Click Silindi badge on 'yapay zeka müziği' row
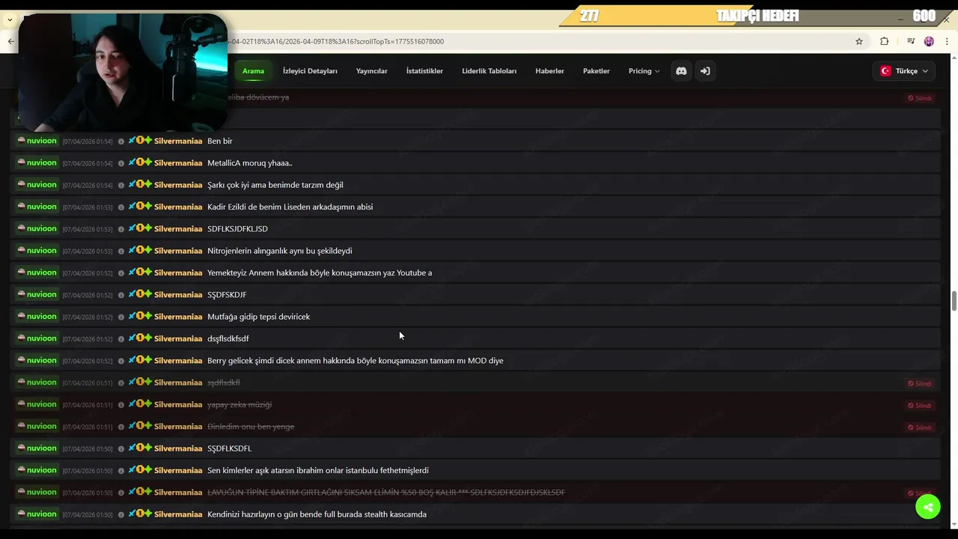The image size is (958, 539). coord(920,405)
